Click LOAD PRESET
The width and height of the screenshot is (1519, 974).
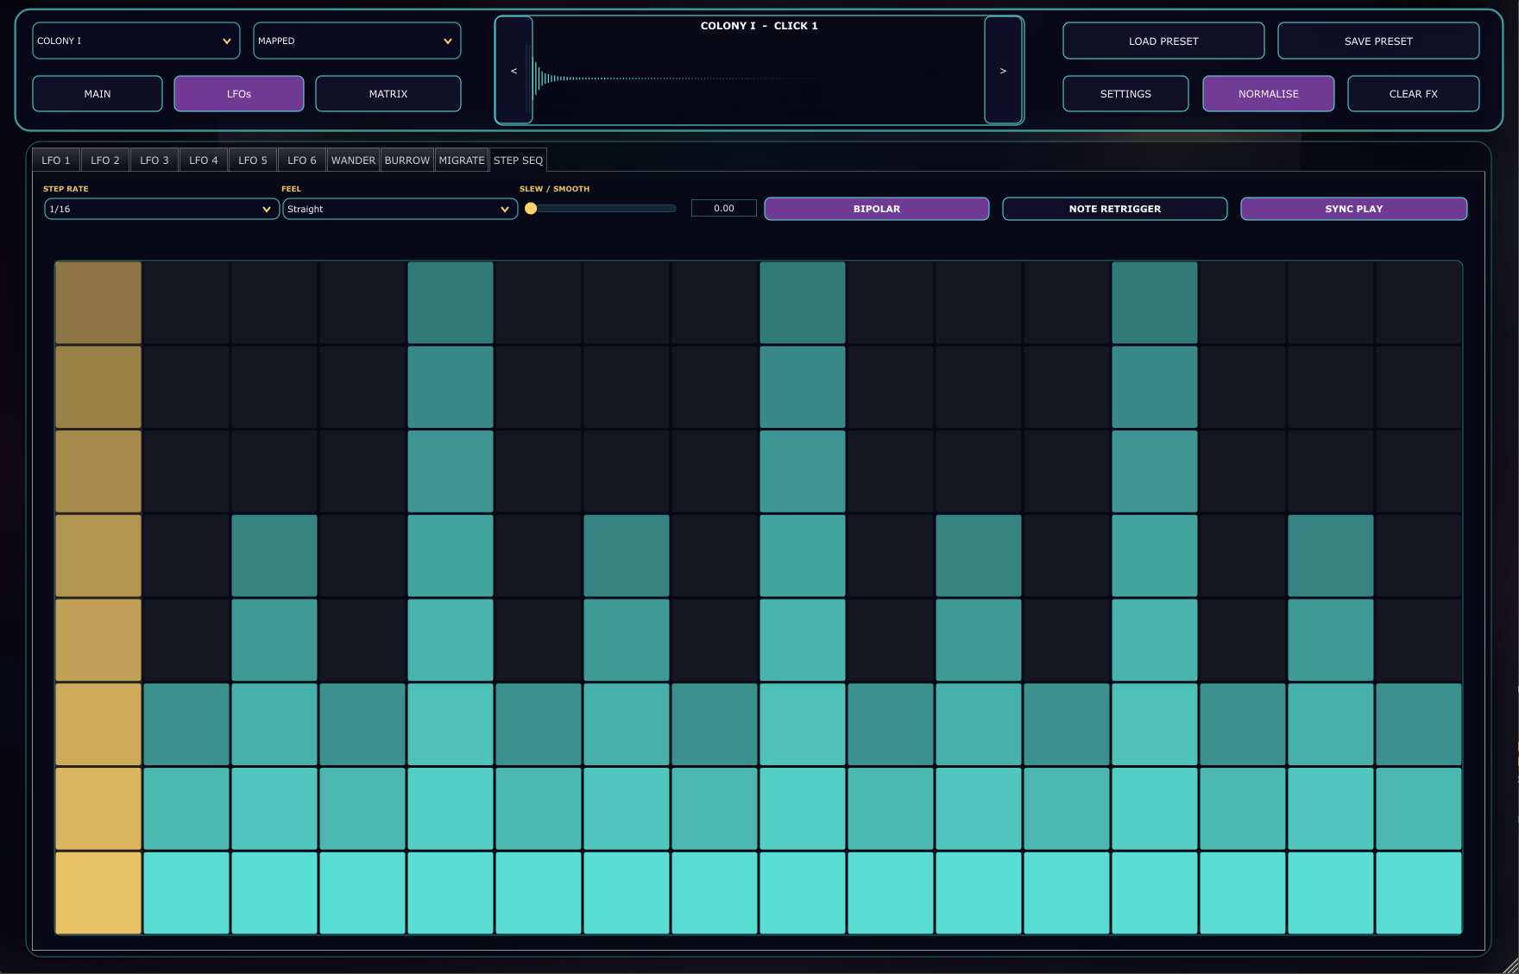(x=1163, y=41)
